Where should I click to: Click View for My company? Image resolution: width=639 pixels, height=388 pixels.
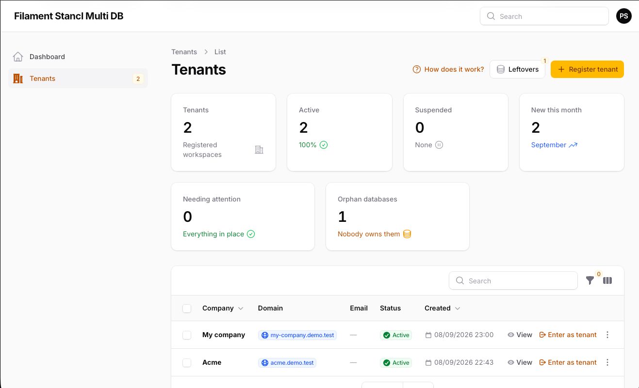(520, 335)
